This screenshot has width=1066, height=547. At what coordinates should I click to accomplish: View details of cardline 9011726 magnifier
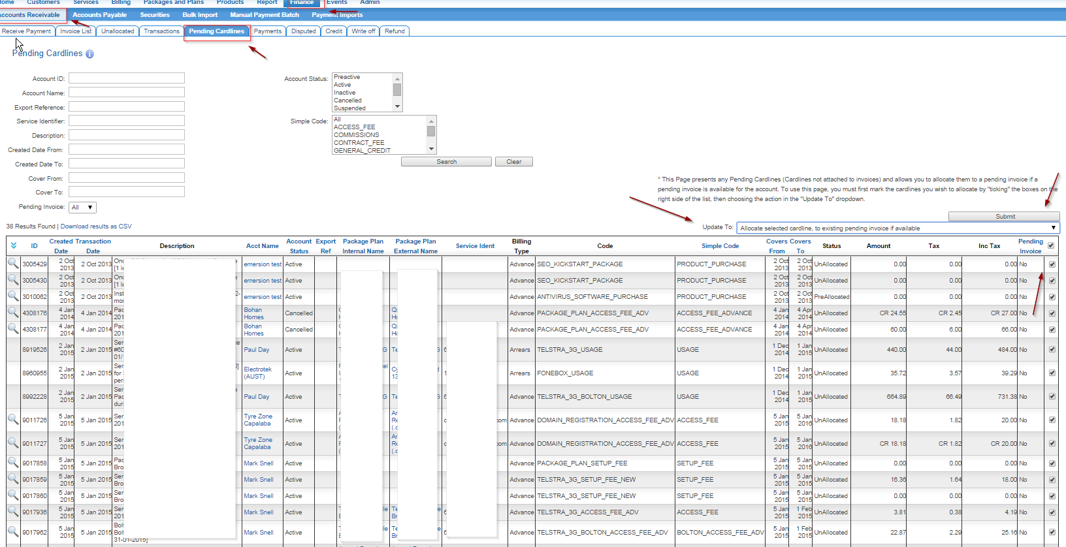[13, 419]
